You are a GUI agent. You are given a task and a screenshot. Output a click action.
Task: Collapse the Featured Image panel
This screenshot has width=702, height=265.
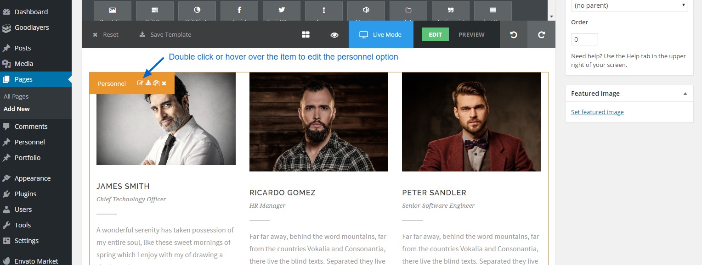tap(685, 94)
